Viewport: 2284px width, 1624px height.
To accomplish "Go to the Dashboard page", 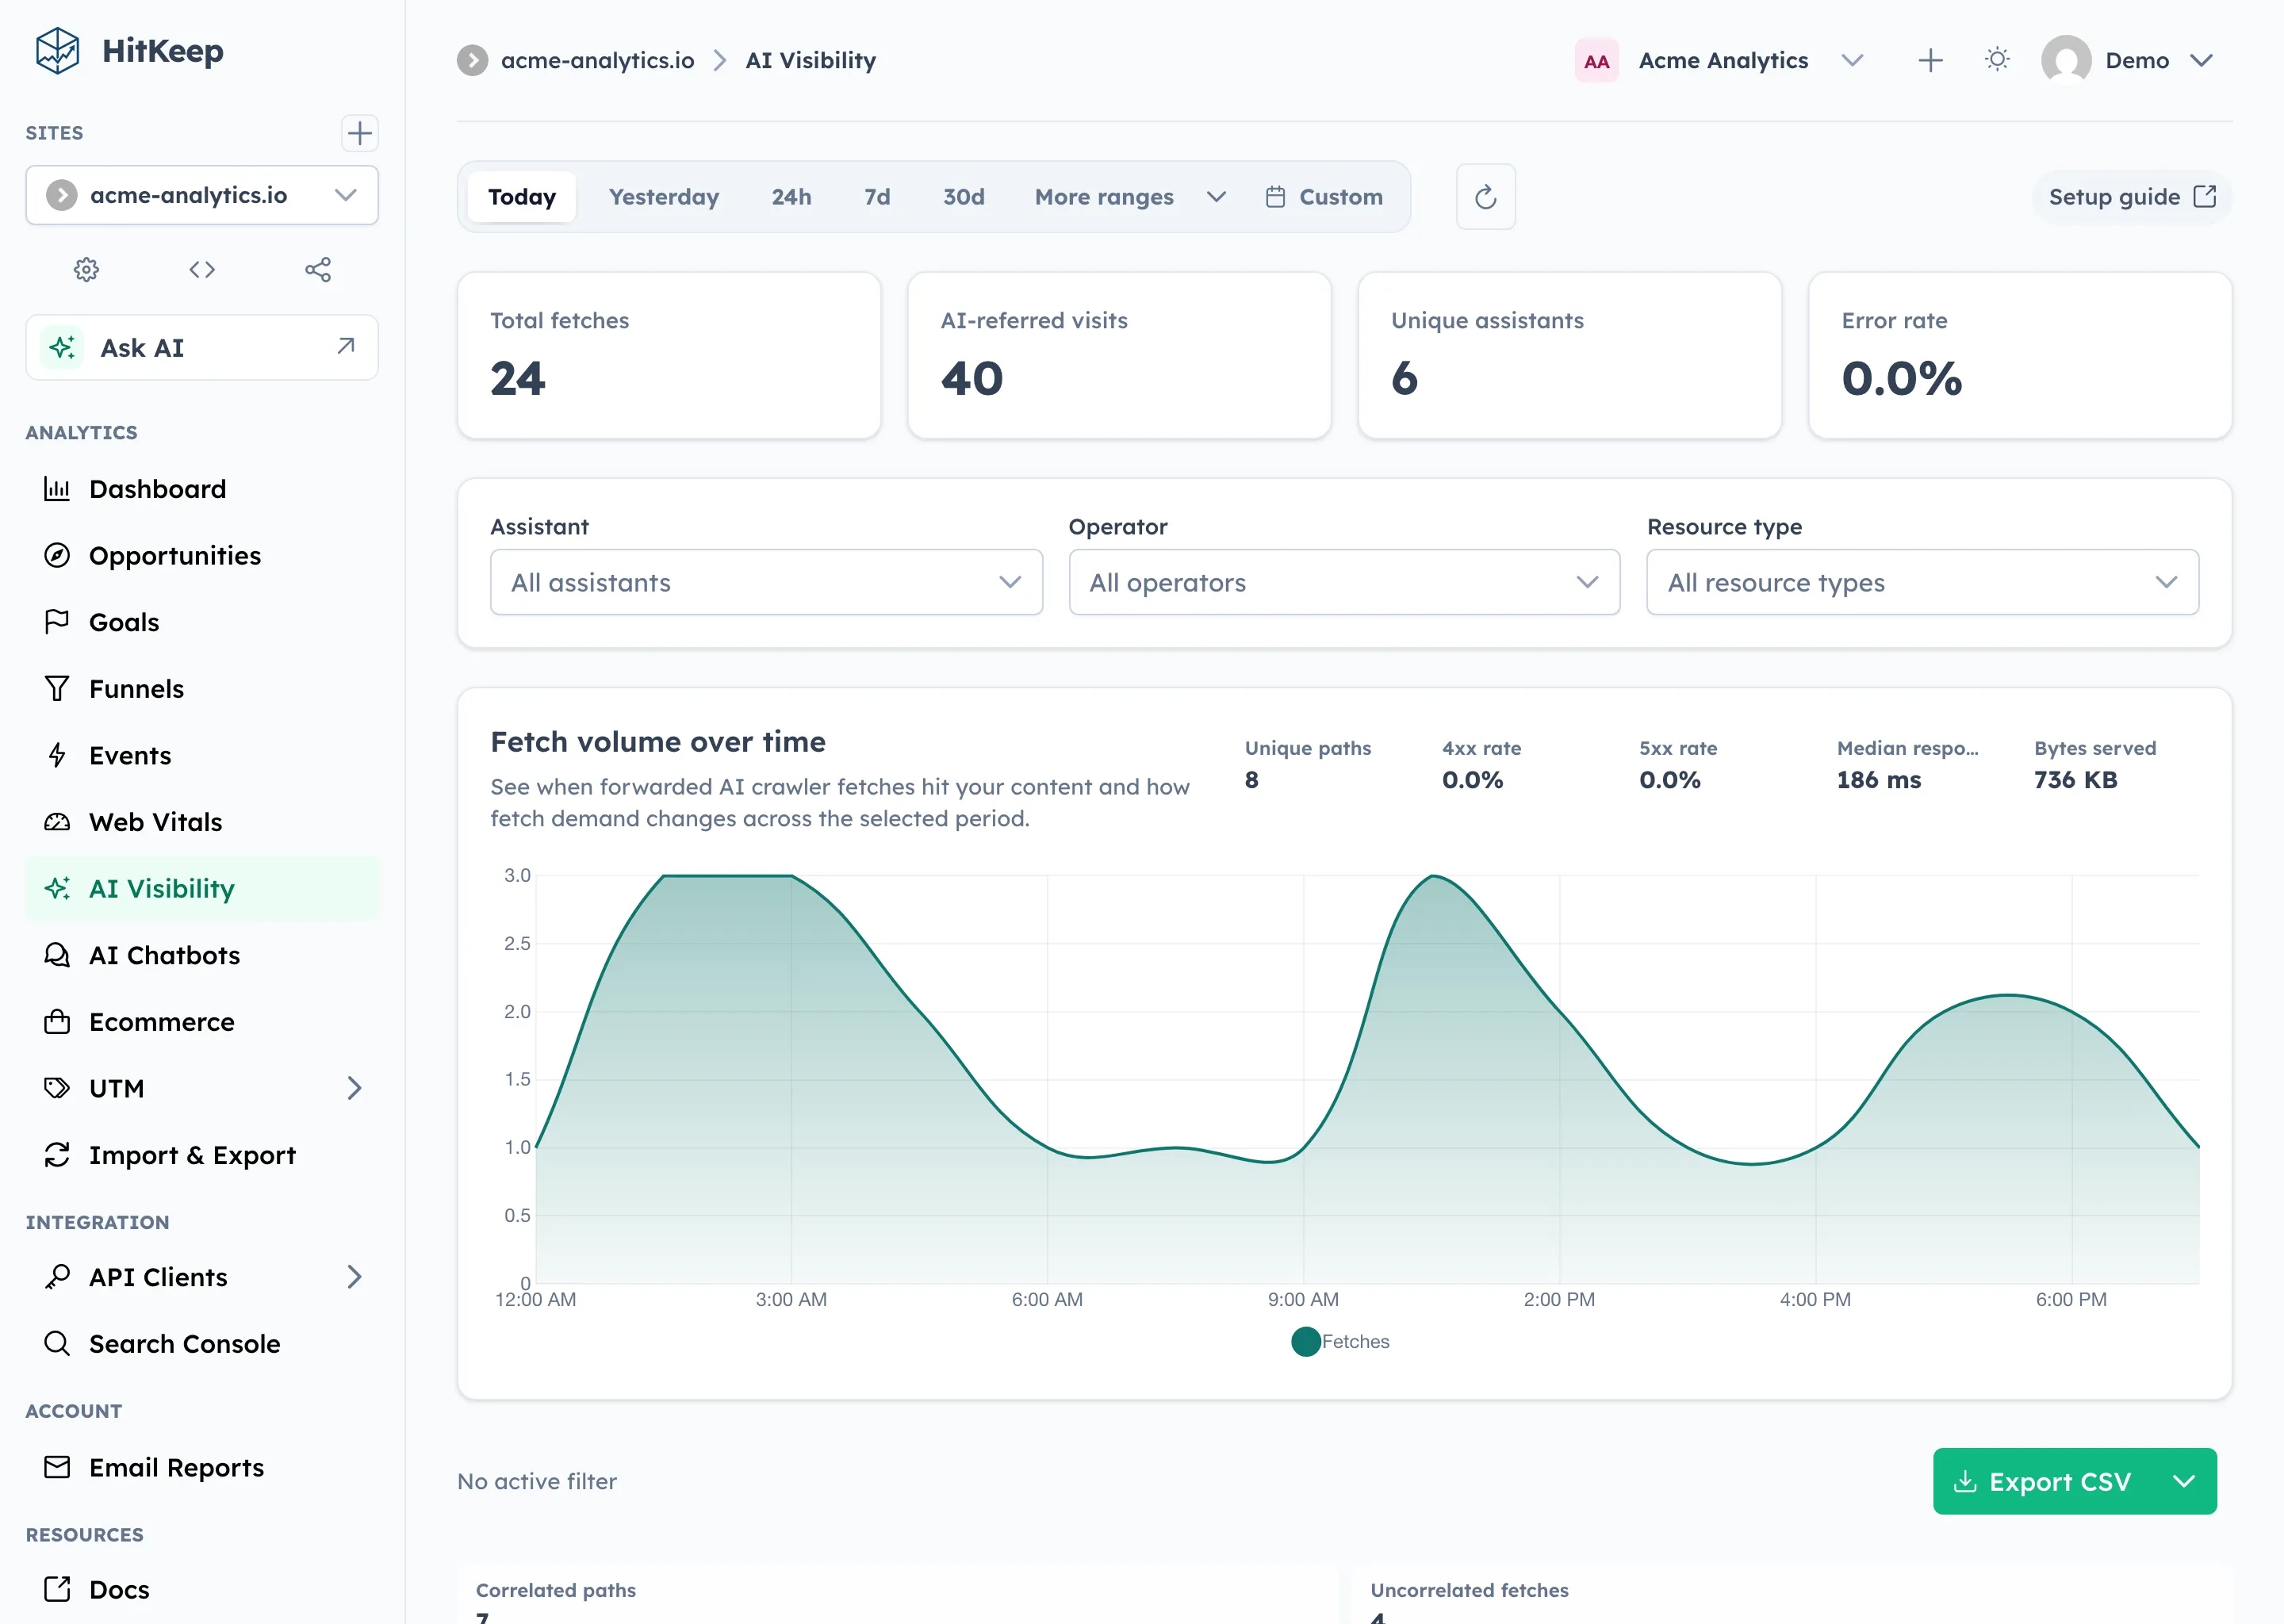I will 202,489.
